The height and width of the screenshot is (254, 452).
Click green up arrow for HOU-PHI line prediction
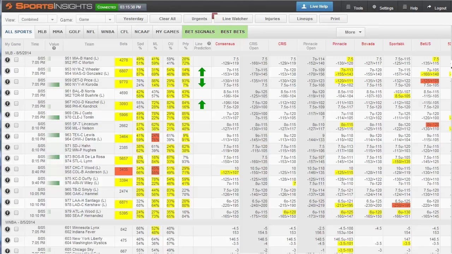[202, 105]
